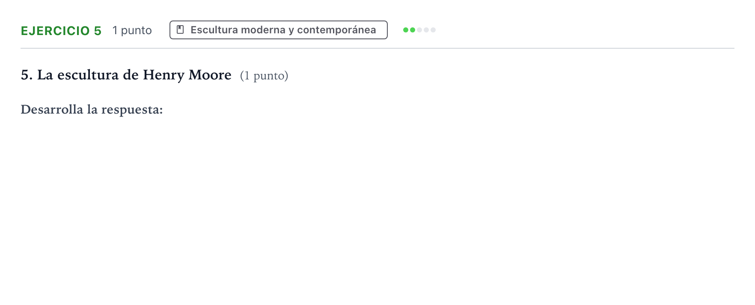Open the Escultura moderna y contemporánea tag
This screenshot has height=305, width=755.
pyautogui.click(x=279, y=30)
